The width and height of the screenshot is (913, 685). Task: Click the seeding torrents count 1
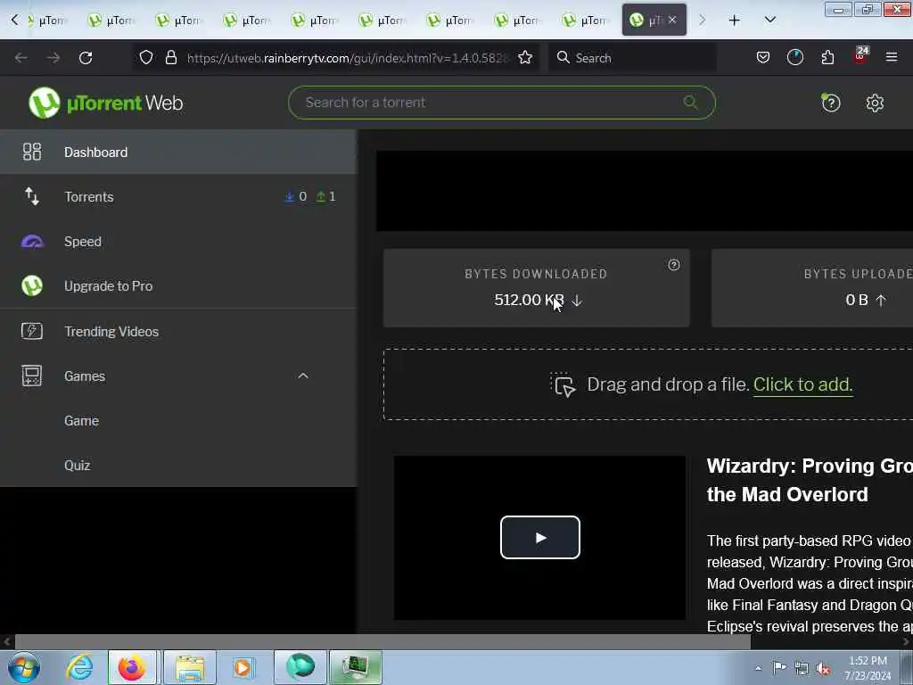pyautogui.click(x=326, y=197)
